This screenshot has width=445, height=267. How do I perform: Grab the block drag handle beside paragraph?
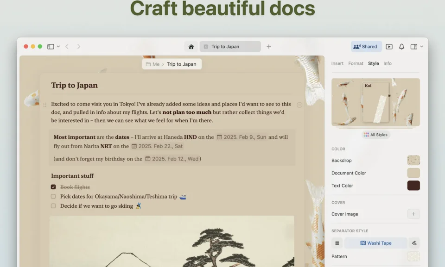point(45,105)
